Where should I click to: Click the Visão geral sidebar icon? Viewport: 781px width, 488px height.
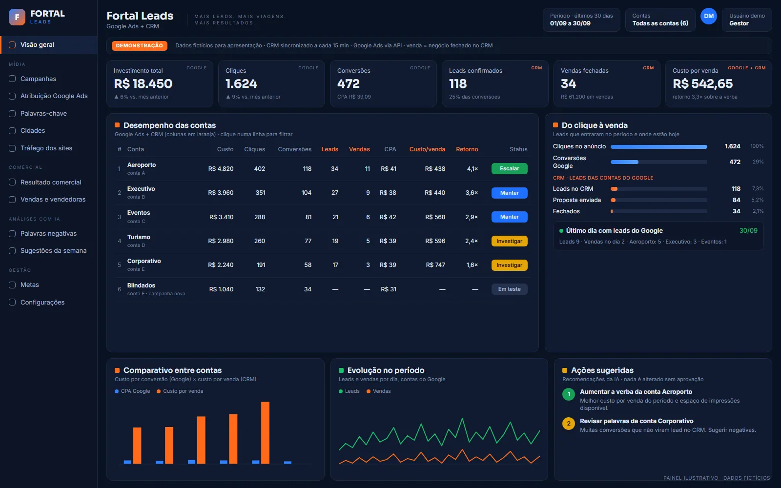tap(12, 45)
